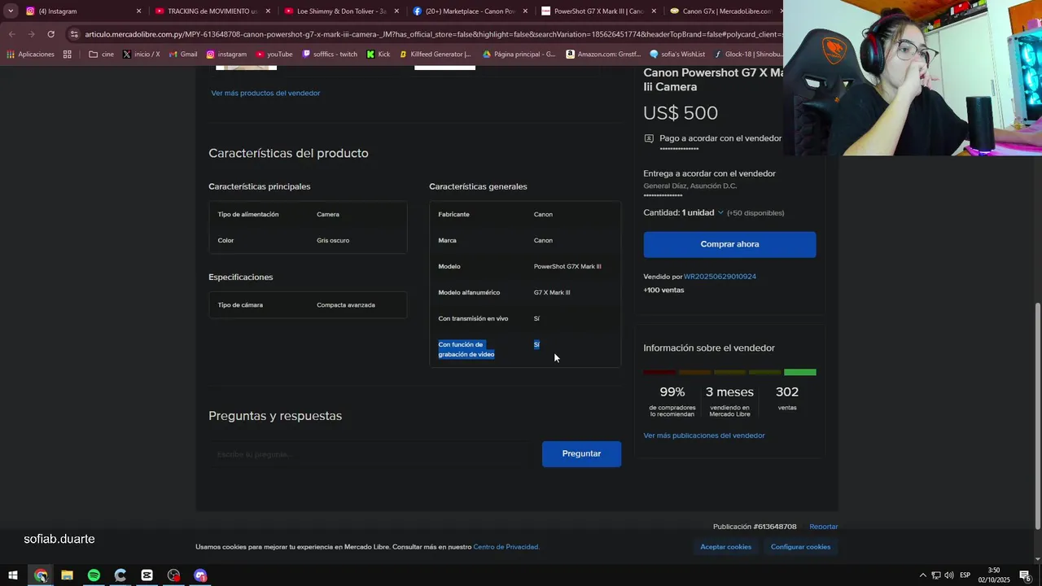Switch to the Canon G7x MercadoLibre tab

click(725, 11)
